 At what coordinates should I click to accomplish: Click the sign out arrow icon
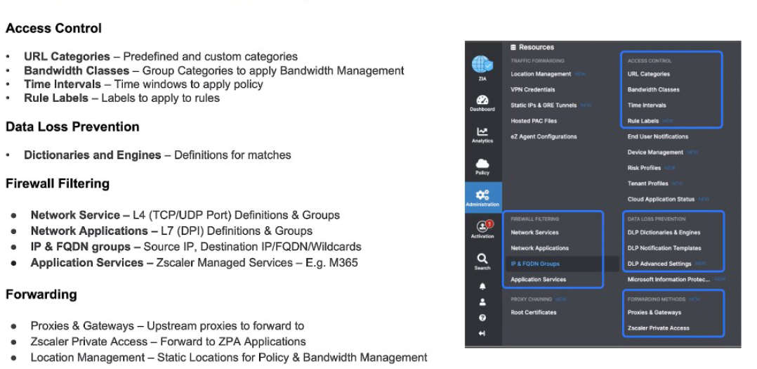482,333
